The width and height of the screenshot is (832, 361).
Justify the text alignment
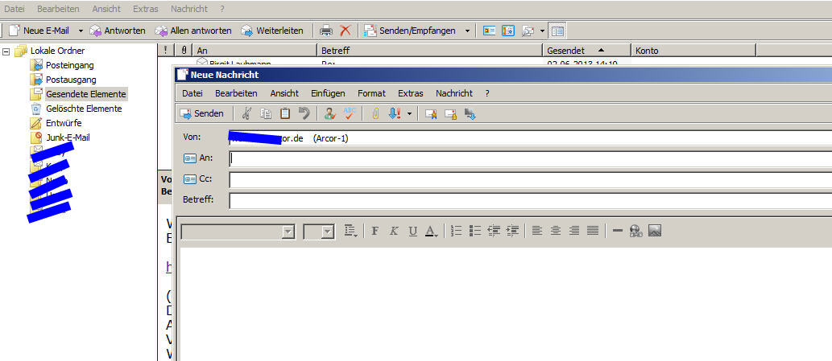click(593, 231)
